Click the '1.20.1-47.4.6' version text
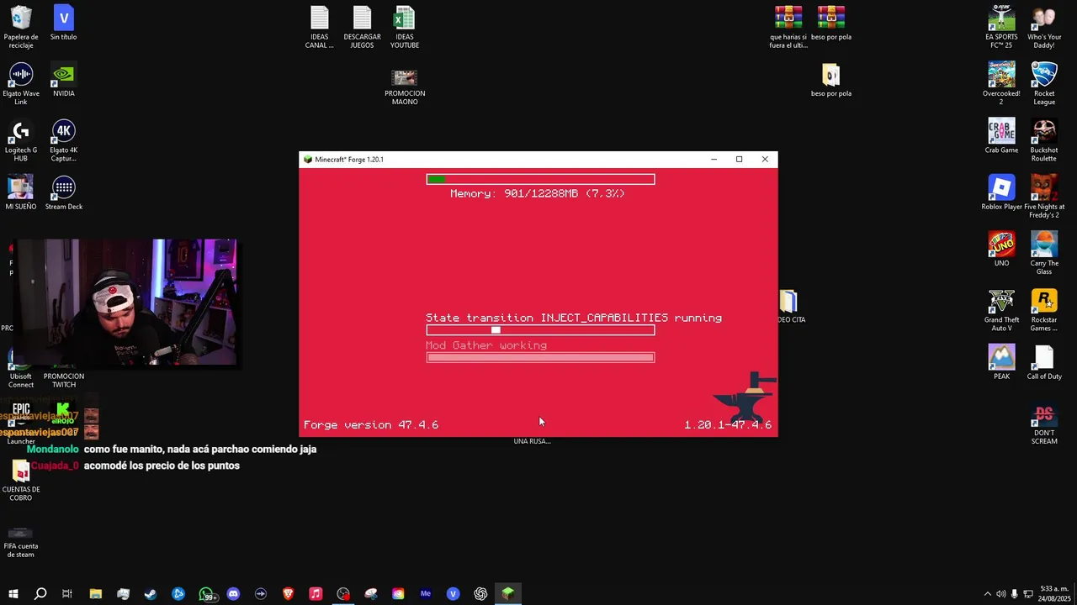 click(728, 425)
